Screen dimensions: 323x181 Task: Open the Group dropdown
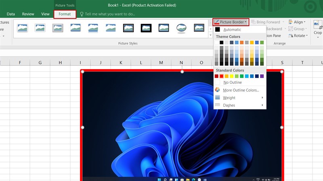298,29
